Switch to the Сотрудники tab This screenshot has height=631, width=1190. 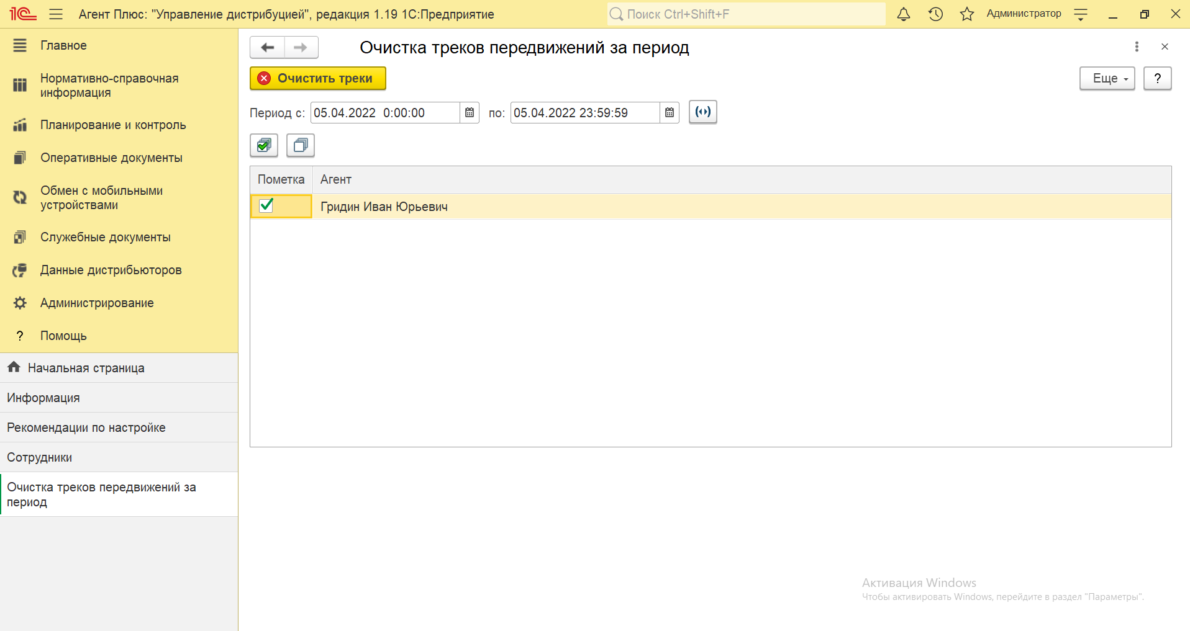tap(40, 457)
